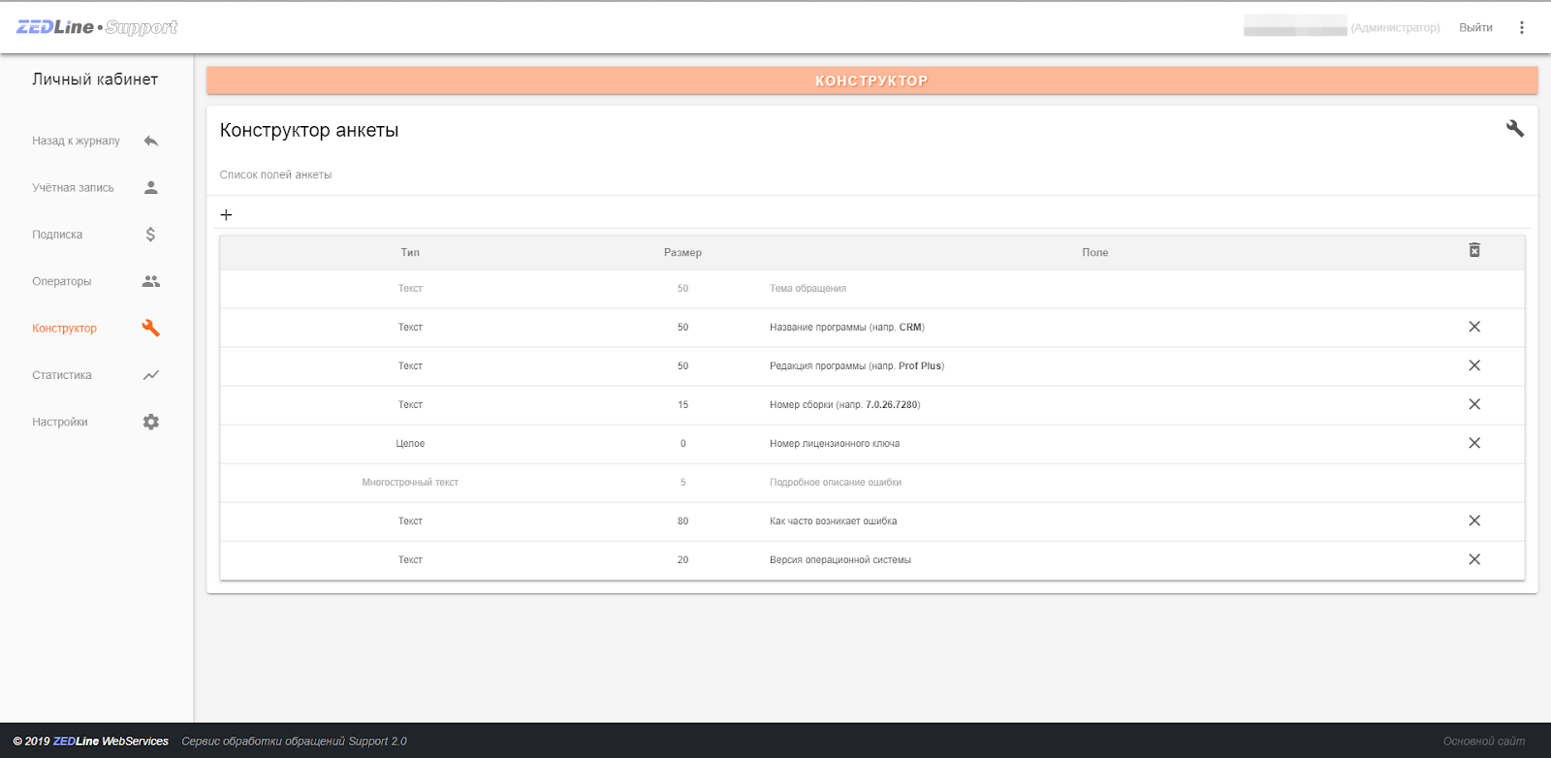Screen dimensions: 1551x758
Task: Delete the Номер лицензионного ключа field
Action: coord(1474,443)
